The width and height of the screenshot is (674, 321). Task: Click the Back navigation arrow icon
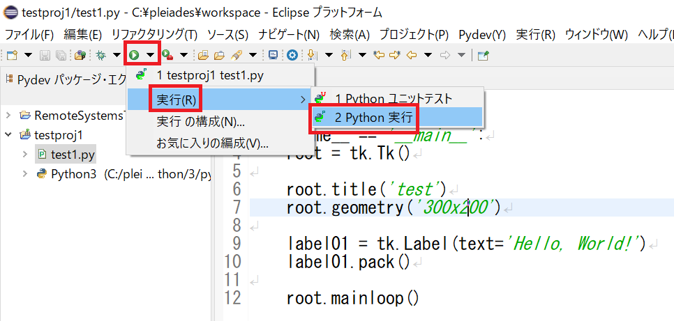412,55
